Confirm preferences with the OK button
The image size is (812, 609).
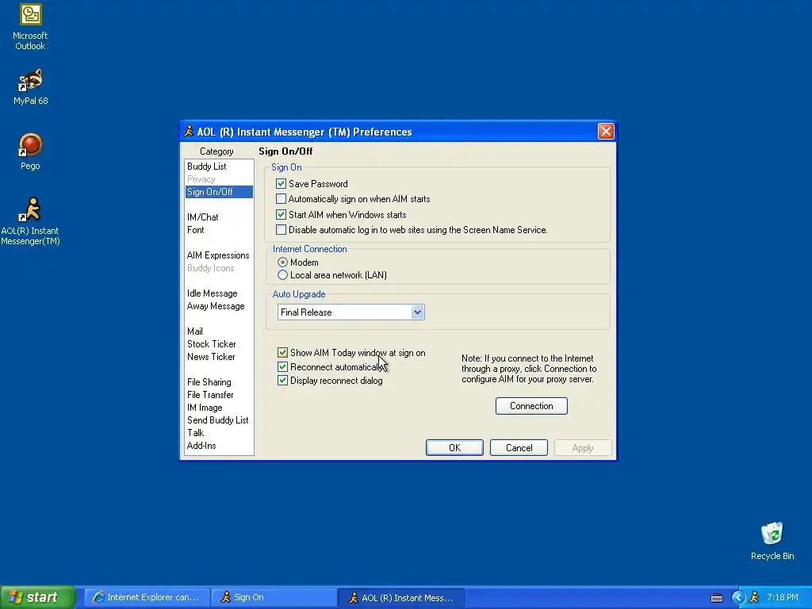(x=454, y=447)
